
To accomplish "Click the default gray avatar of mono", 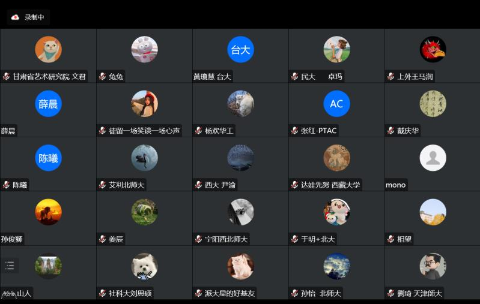I will coord(433,158).
